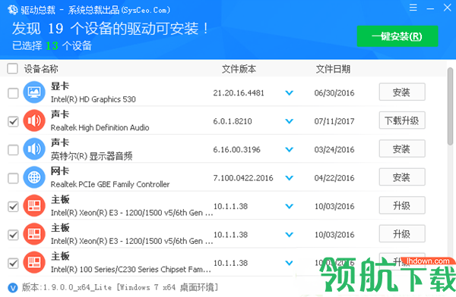Minimize the 驱动总裁 window
This screenshot has height=297, width=456.
point(430,9)
